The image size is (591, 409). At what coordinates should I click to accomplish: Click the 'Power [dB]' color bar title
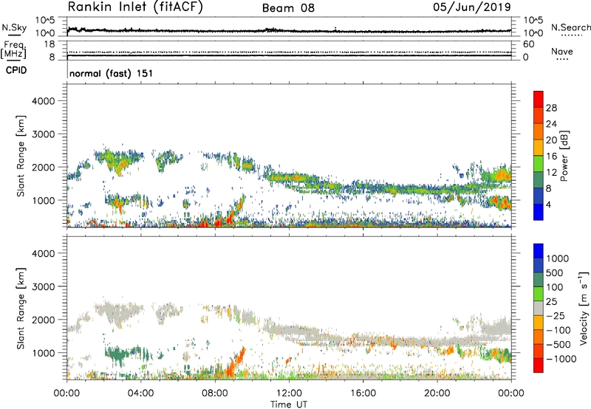tap(564, 156)
